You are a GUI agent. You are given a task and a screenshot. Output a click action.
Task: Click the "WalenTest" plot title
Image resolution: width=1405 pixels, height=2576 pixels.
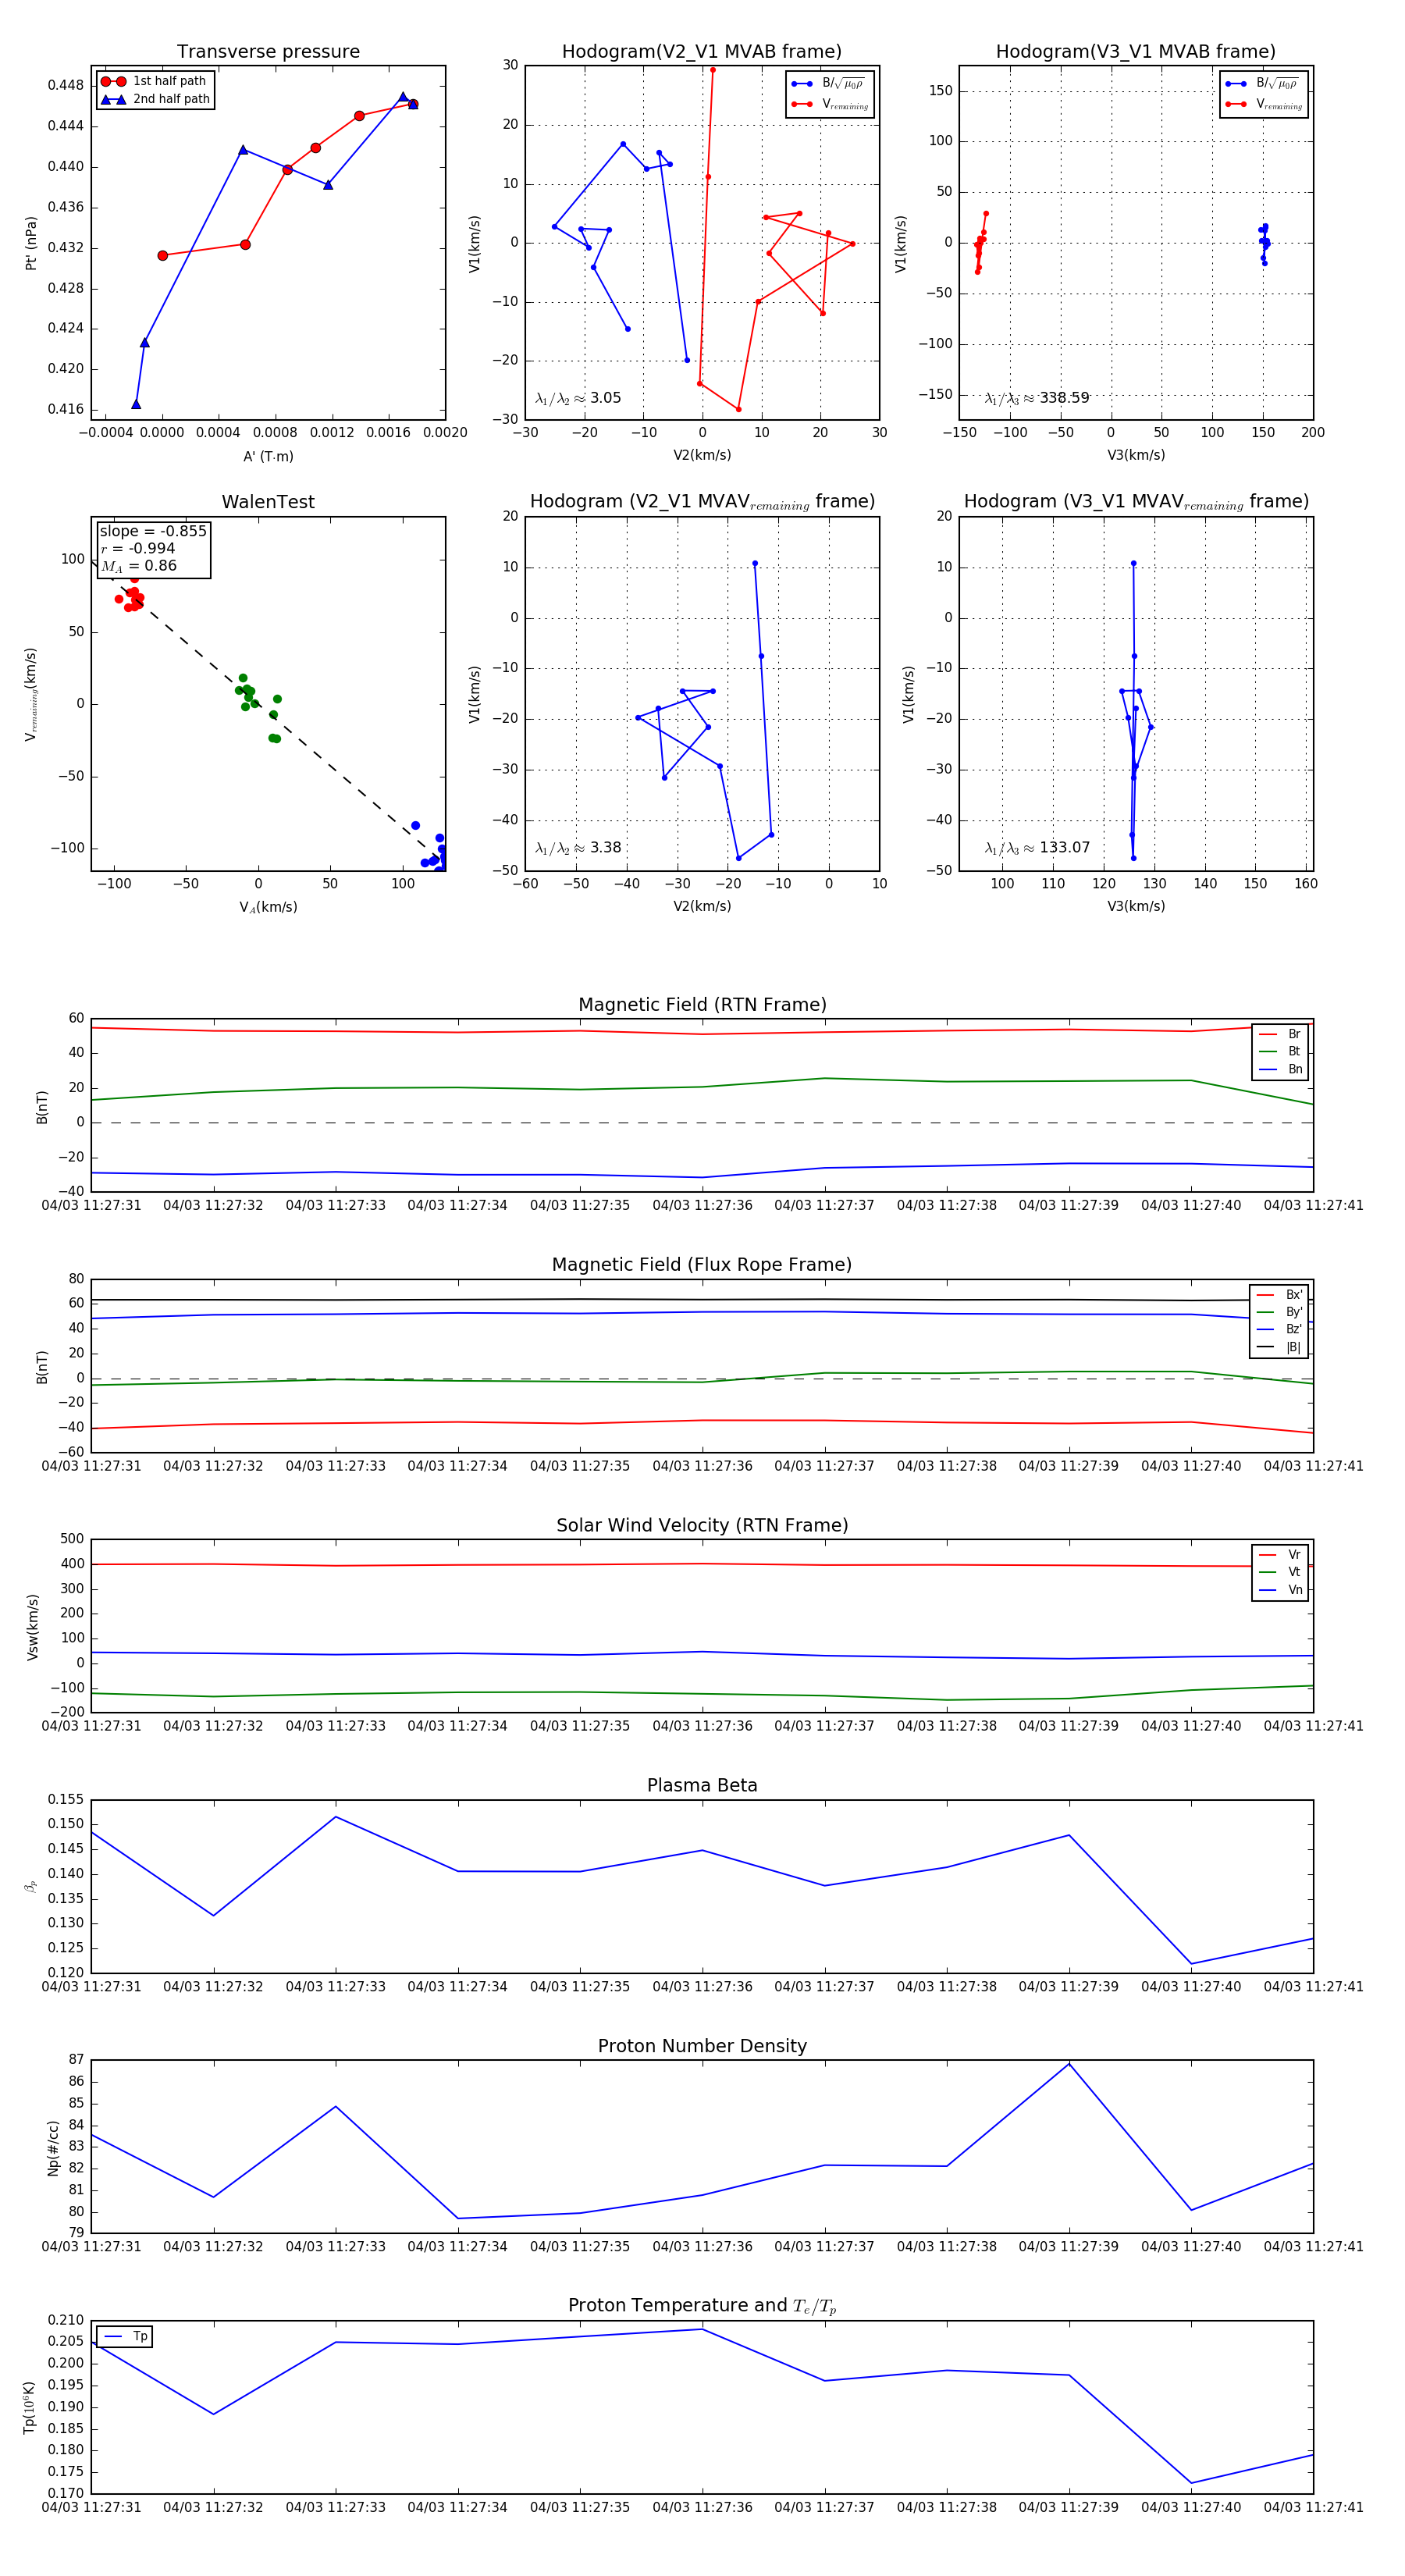tap(268, 502)
